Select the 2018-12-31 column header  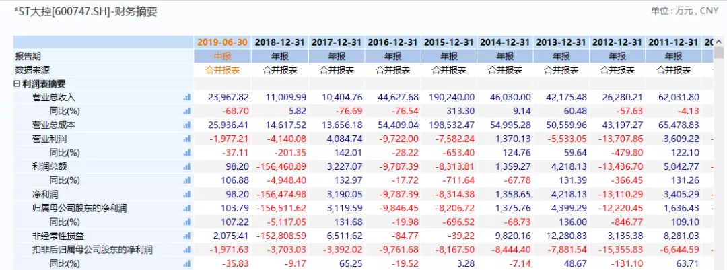coord(280,42)
